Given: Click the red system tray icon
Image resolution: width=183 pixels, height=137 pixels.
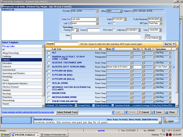Looking at the screenshot, I should point(170,135).
